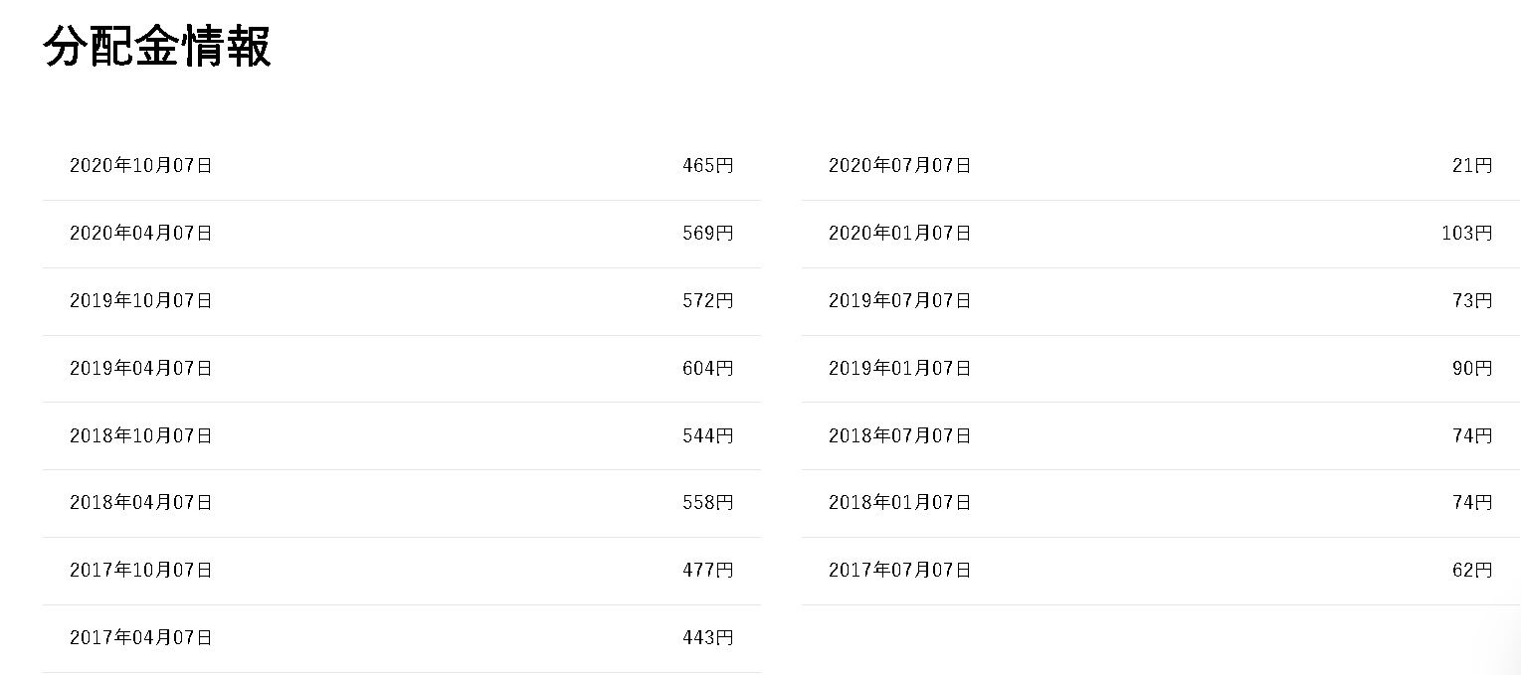The height and width of the screenshot is (675, 1521).
Task: Select the 2020年10月07日 date row
Action: point(141,166)
